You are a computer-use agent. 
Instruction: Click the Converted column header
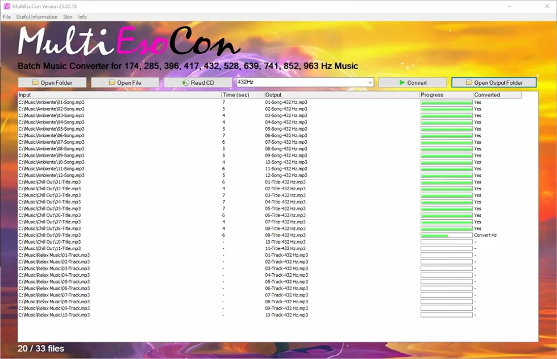click(x=497, y=95)
